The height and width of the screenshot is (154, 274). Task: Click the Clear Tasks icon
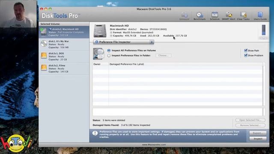point(243,16)
